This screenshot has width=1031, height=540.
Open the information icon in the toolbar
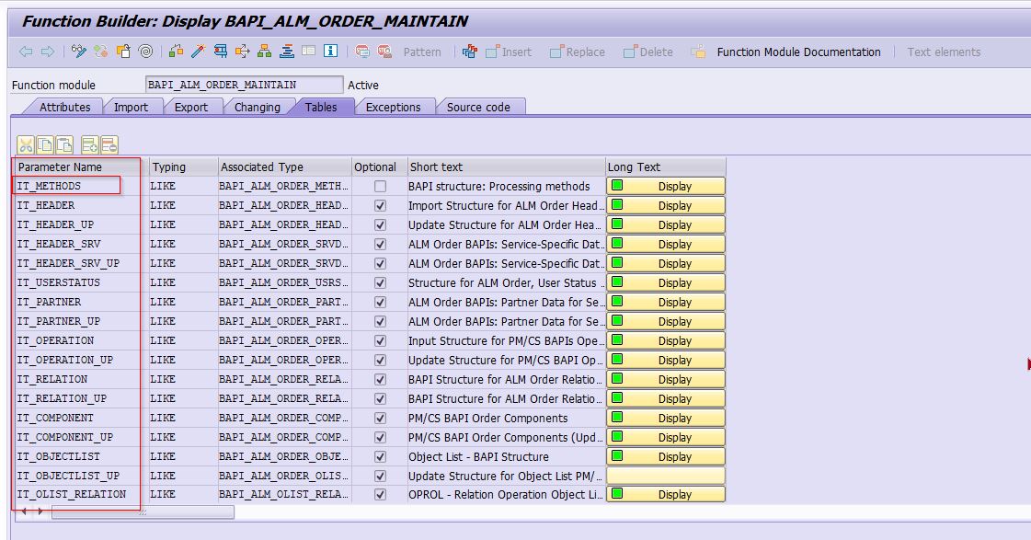click(331, 53)
